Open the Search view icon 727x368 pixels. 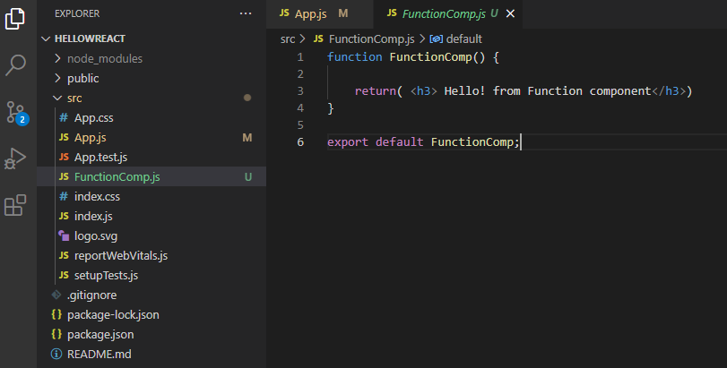click(15, 65)
